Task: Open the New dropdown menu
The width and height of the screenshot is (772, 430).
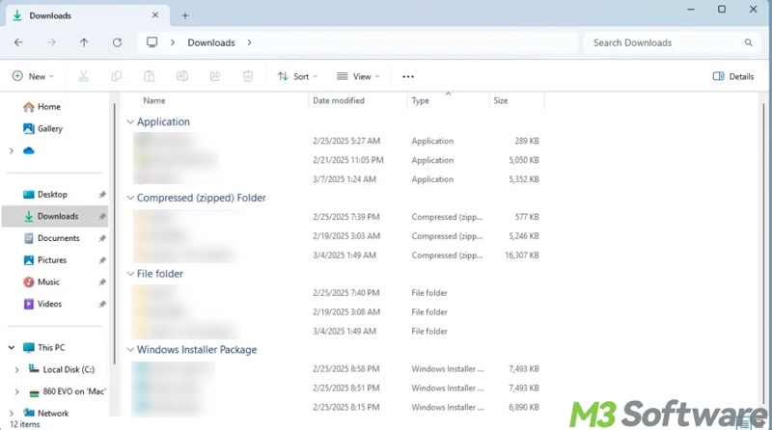Action: point(33,76)
